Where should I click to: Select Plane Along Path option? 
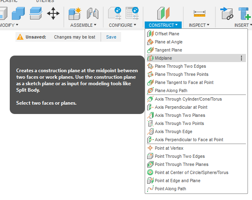tap(170, 90)
